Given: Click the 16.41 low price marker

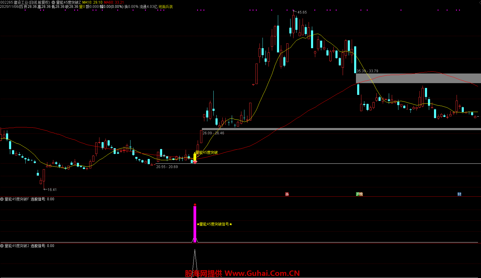Looking at the screenshot, I should [x=52, y=190].
